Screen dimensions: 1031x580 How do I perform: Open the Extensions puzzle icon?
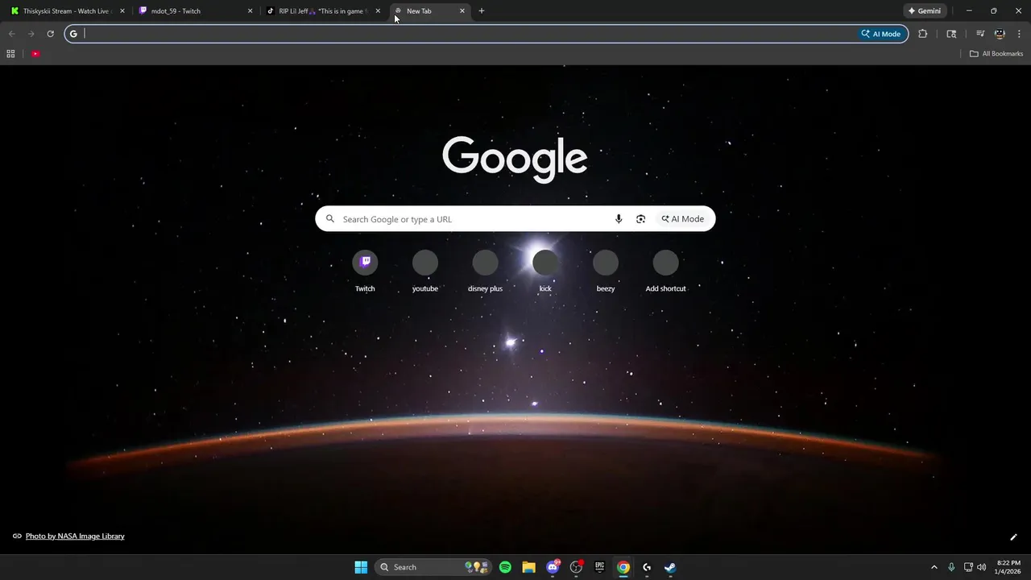click(x=923, y=34)
